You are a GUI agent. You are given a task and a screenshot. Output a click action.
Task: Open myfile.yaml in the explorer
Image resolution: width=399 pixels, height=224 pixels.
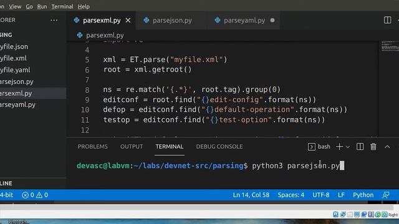[x=33, y=70]
